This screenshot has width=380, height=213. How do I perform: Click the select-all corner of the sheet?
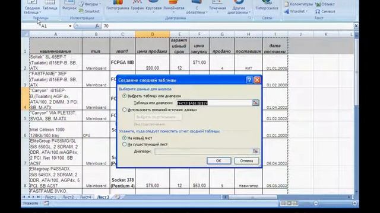[x=25, y=34]
